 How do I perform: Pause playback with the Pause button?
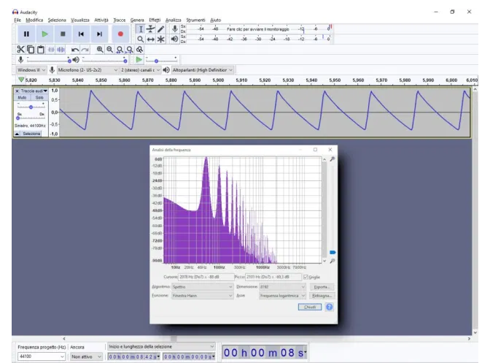[26, 34]
